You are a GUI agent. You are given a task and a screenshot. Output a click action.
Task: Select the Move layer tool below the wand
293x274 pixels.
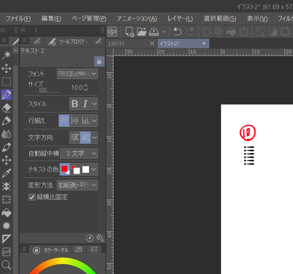pyautogui.click(x=6, y=69)
